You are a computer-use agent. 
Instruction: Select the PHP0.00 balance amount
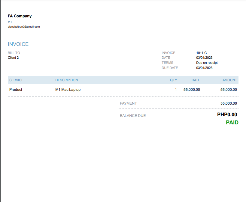pos(227,114)
